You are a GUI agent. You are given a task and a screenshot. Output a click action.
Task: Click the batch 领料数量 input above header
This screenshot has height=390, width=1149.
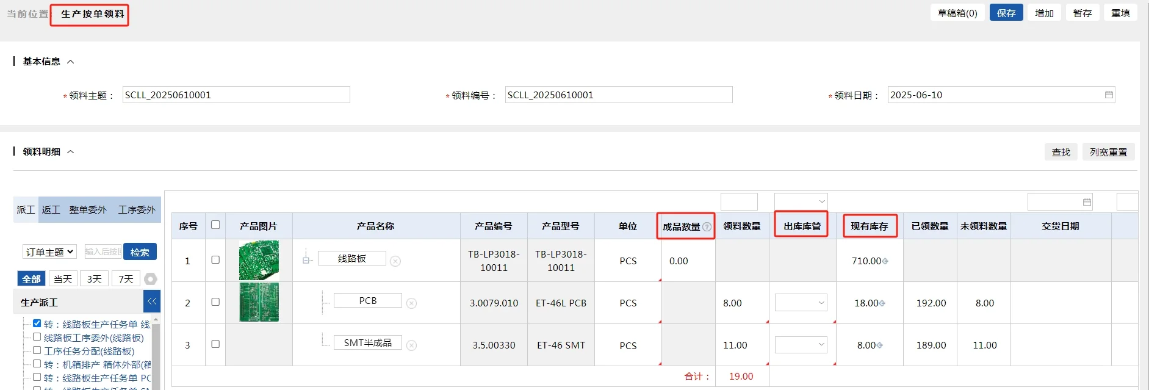coord(739,201)
